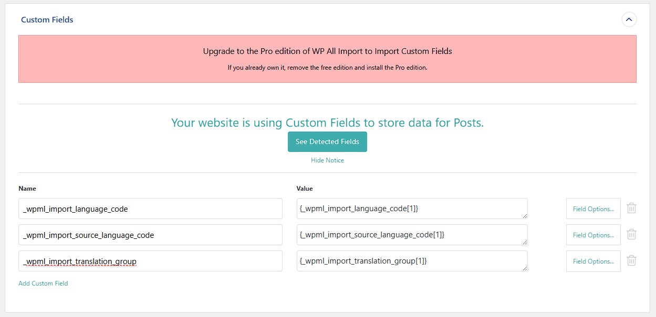Open Field Options for _wpml_import_source_language_code
This screenshot has width=656, height=317.
point(593,235)
